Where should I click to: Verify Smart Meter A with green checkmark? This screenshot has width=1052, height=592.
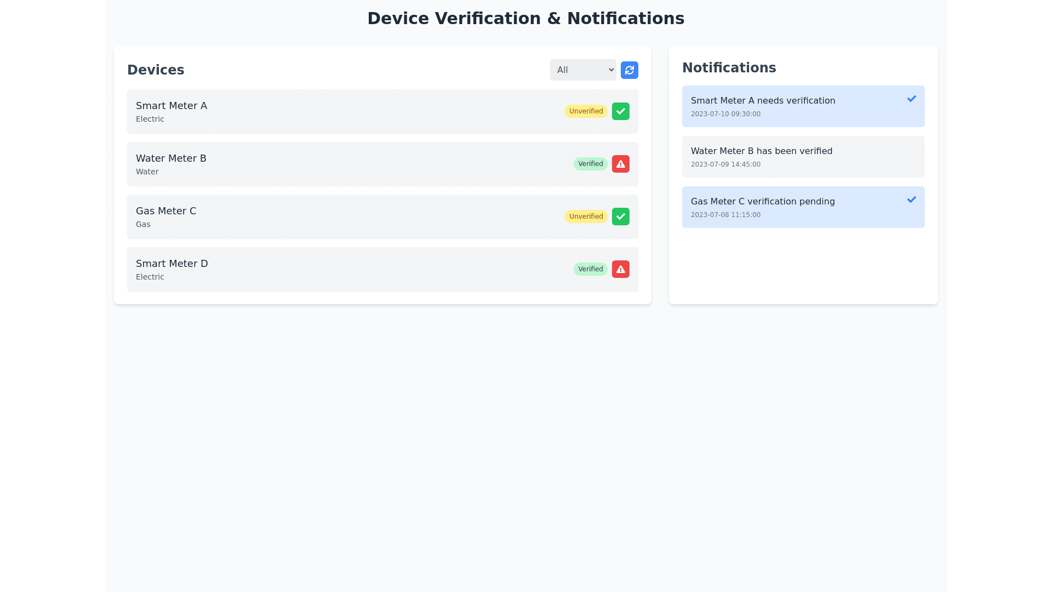pos(620,111)
